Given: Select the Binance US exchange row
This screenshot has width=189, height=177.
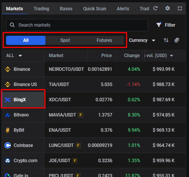Looking at the screenshot, I should click(23, 85).
